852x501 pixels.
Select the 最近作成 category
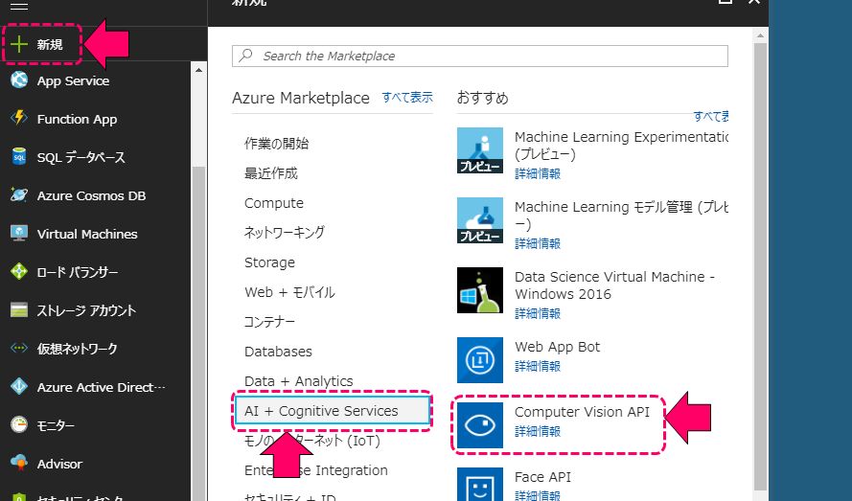click(271, 173)
